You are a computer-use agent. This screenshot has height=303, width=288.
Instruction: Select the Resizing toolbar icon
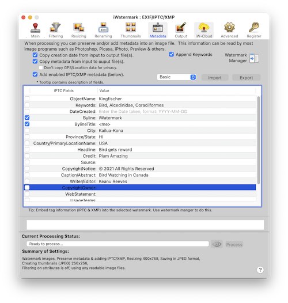(x=79, y=30)
